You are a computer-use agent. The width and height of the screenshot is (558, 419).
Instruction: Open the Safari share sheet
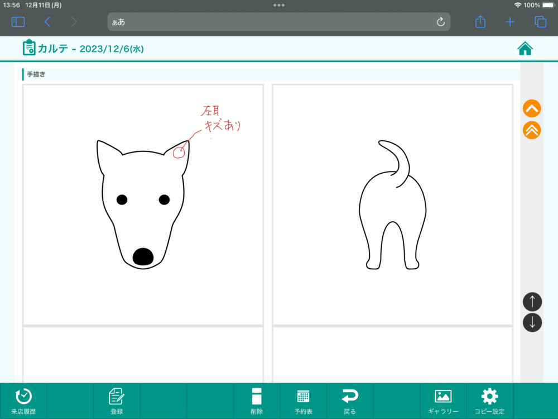[x=480, y=22]
